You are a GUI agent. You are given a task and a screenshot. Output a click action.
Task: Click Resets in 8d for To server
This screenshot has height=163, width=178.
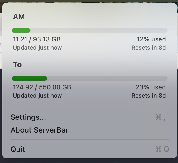point(149,96)
